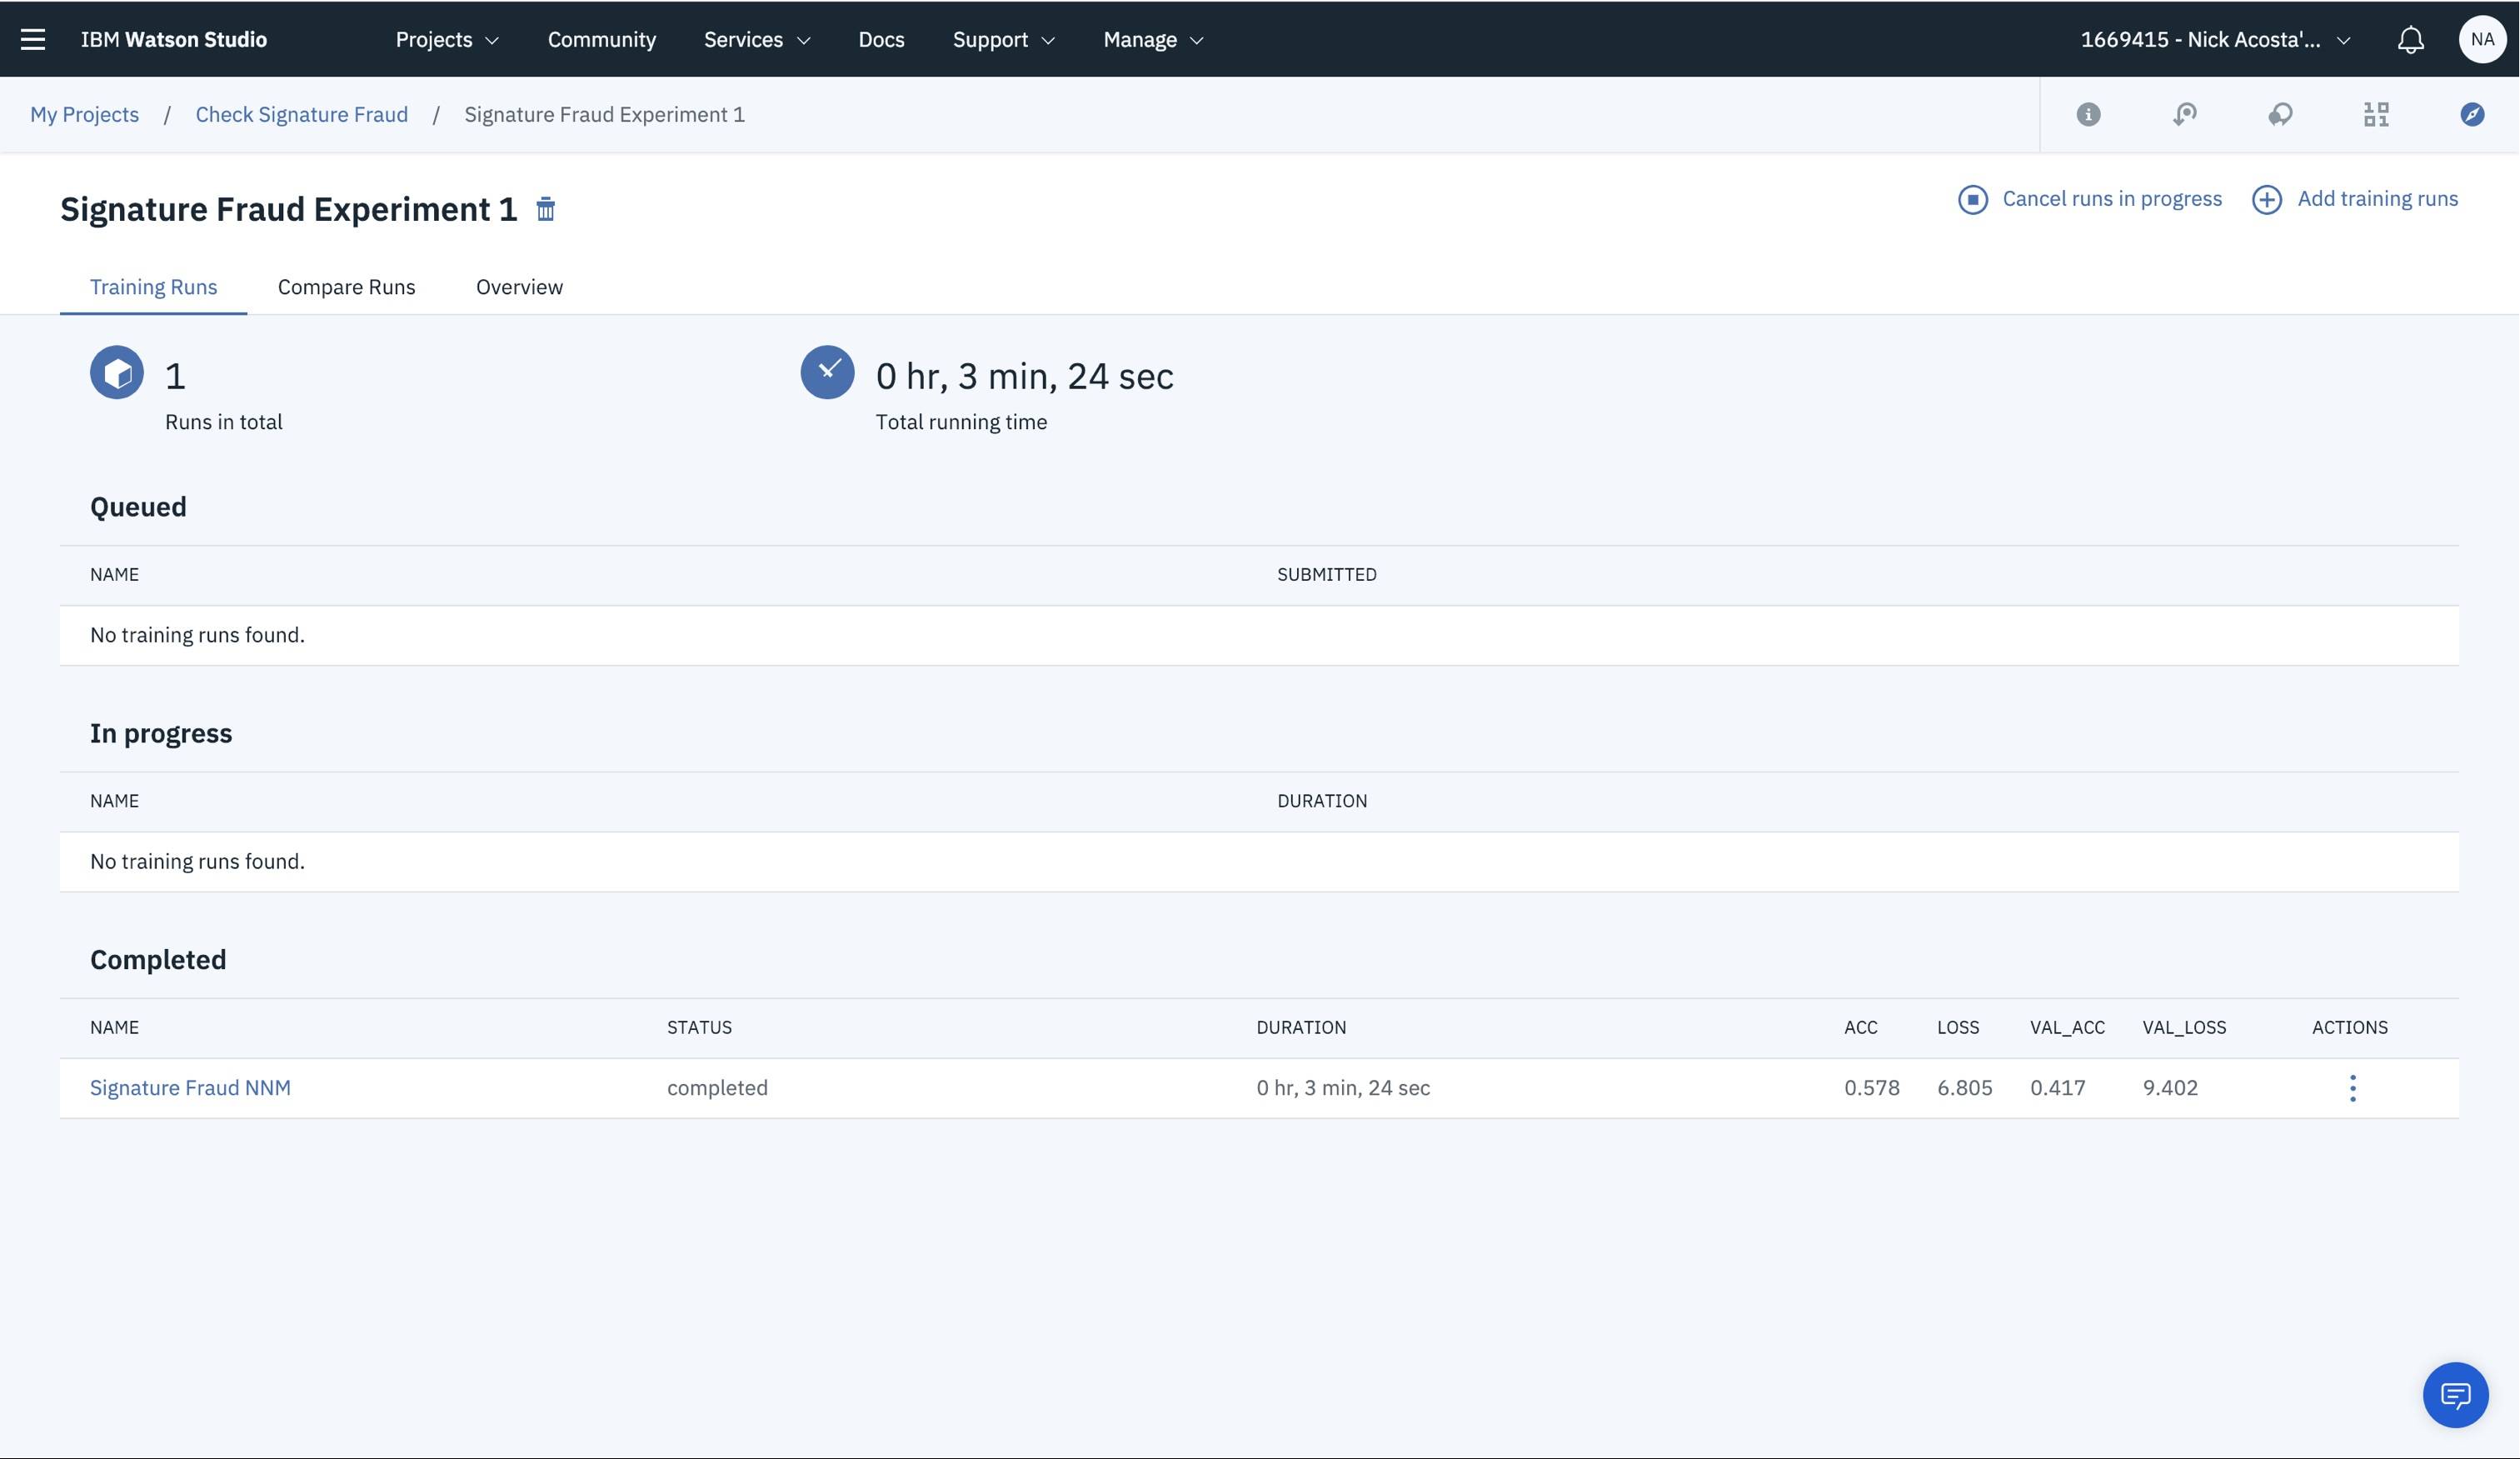Navigate to My Projects breadcrumb
This screenshot has width=2520, height=1459.
click(x=84, y=114)
